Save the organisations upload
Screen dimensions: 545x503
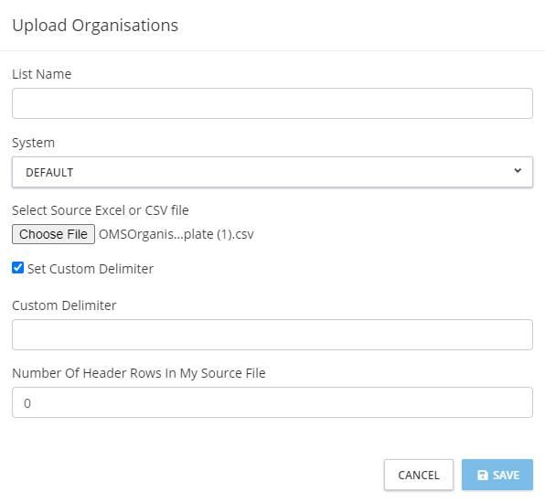pos(497,475)
